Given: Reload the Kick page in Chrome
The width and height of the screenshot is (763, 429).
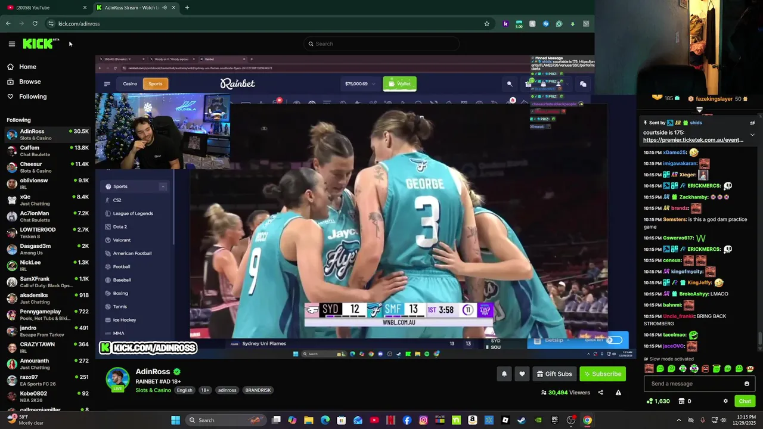Looking at the screenshot, I should 35,24.
